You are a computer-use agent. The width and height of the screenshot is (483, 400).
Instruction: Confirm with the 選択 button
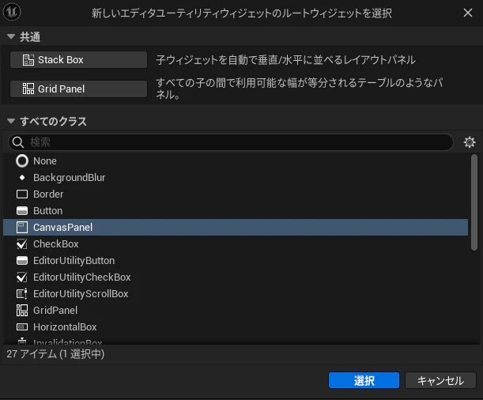pyautogui.click(x=364, y=380)
